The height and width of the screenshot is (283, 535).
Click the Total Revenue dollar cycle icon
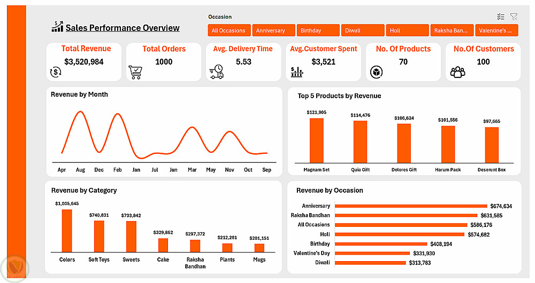click(56, 72)
